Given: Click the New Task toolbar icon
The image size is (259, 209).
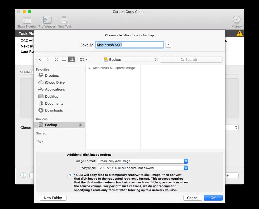Looking at the screenshot, I should pyautogui.click(x=65, y=20).
